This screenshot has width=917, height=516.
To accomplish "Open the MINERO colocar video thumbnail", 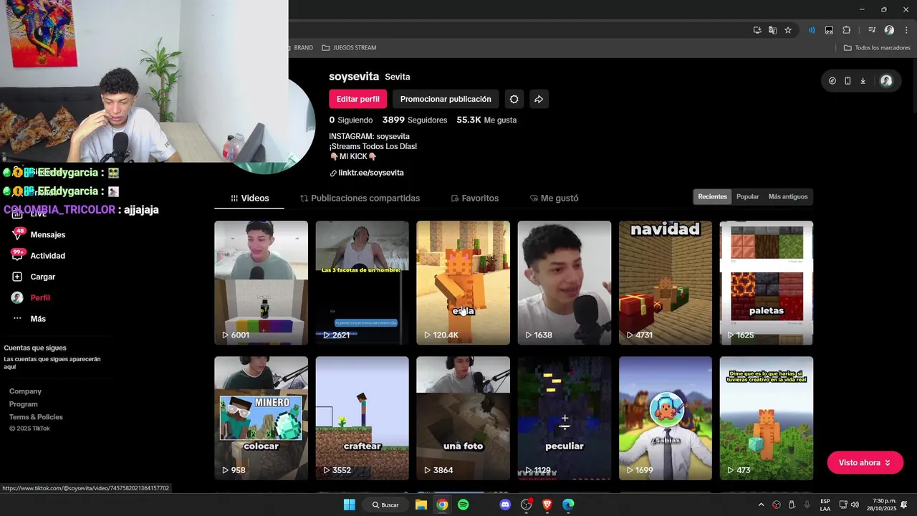I will tap(261, 418).
